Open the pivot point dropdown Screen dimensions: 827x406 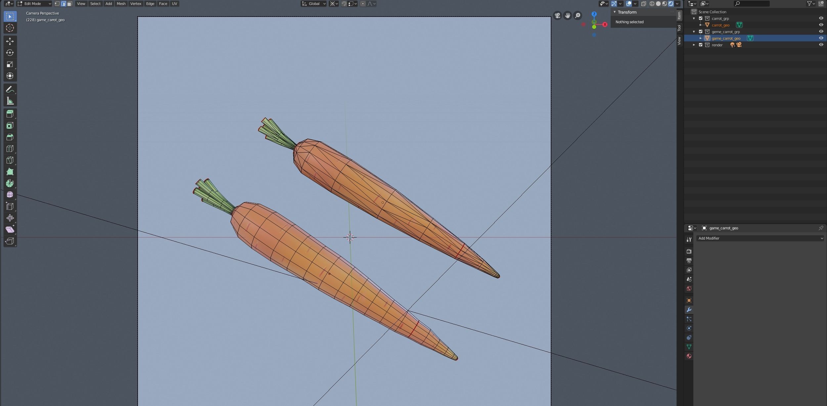(x=334, y=4)
